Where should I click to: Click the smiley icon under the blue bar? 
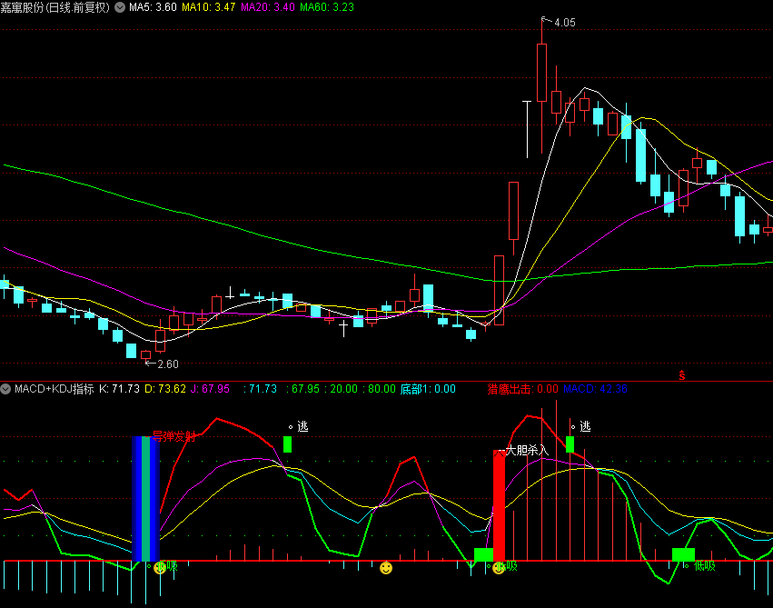[160, 568]
